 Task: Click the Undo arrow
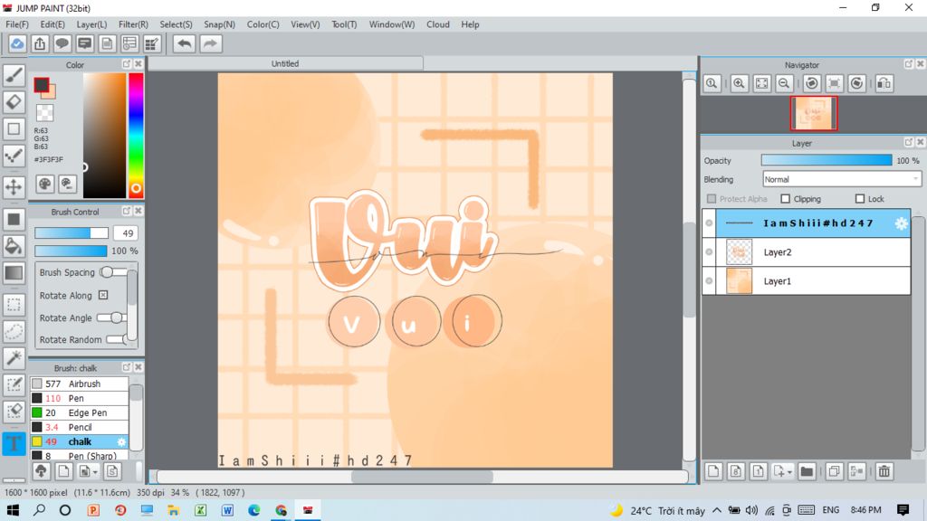[185, 43]
